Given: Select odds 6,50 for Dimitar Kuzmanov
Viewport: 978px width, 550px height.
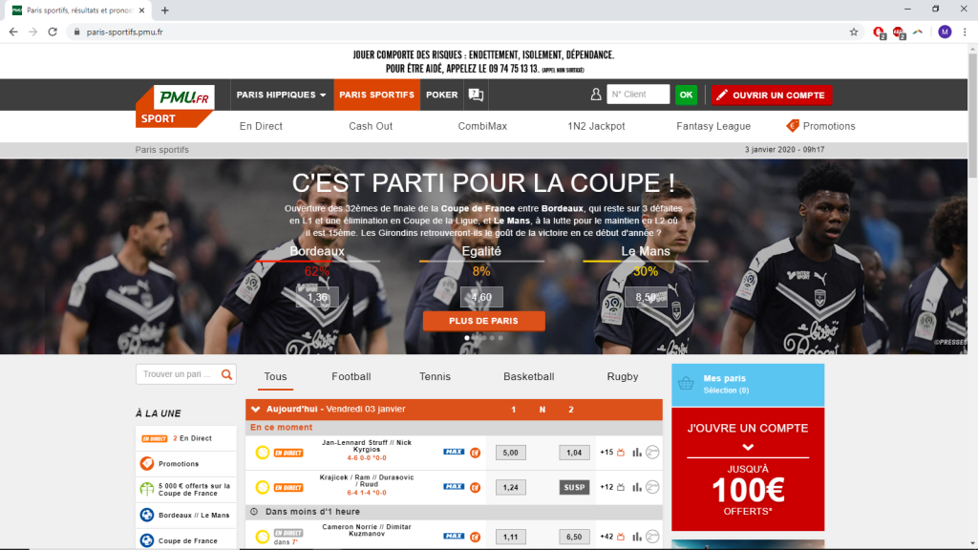Looking at the screenshot, I should click(574, 537).
